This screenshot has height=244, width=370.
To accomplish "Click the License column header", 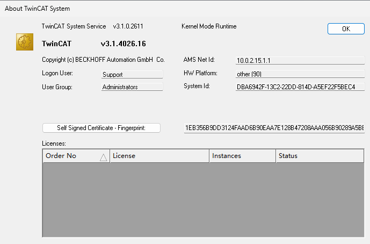I will [159, 156].
